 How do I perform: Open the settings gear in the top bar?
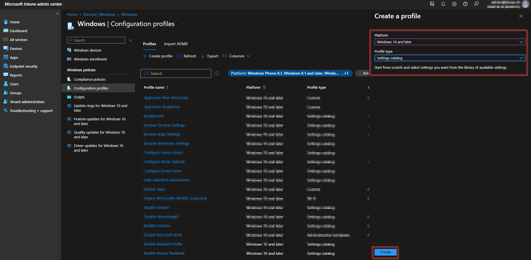454,4
